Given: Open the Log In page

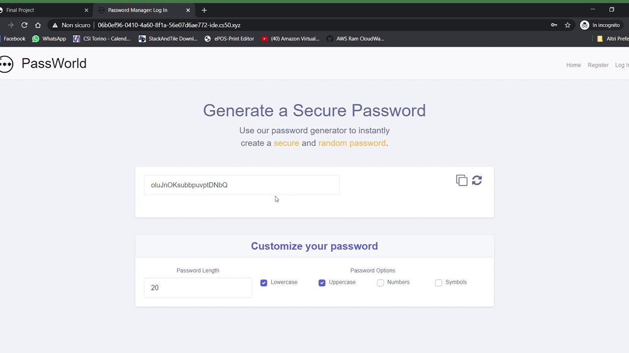Looking at the screenshot, I should pos(622,65).
